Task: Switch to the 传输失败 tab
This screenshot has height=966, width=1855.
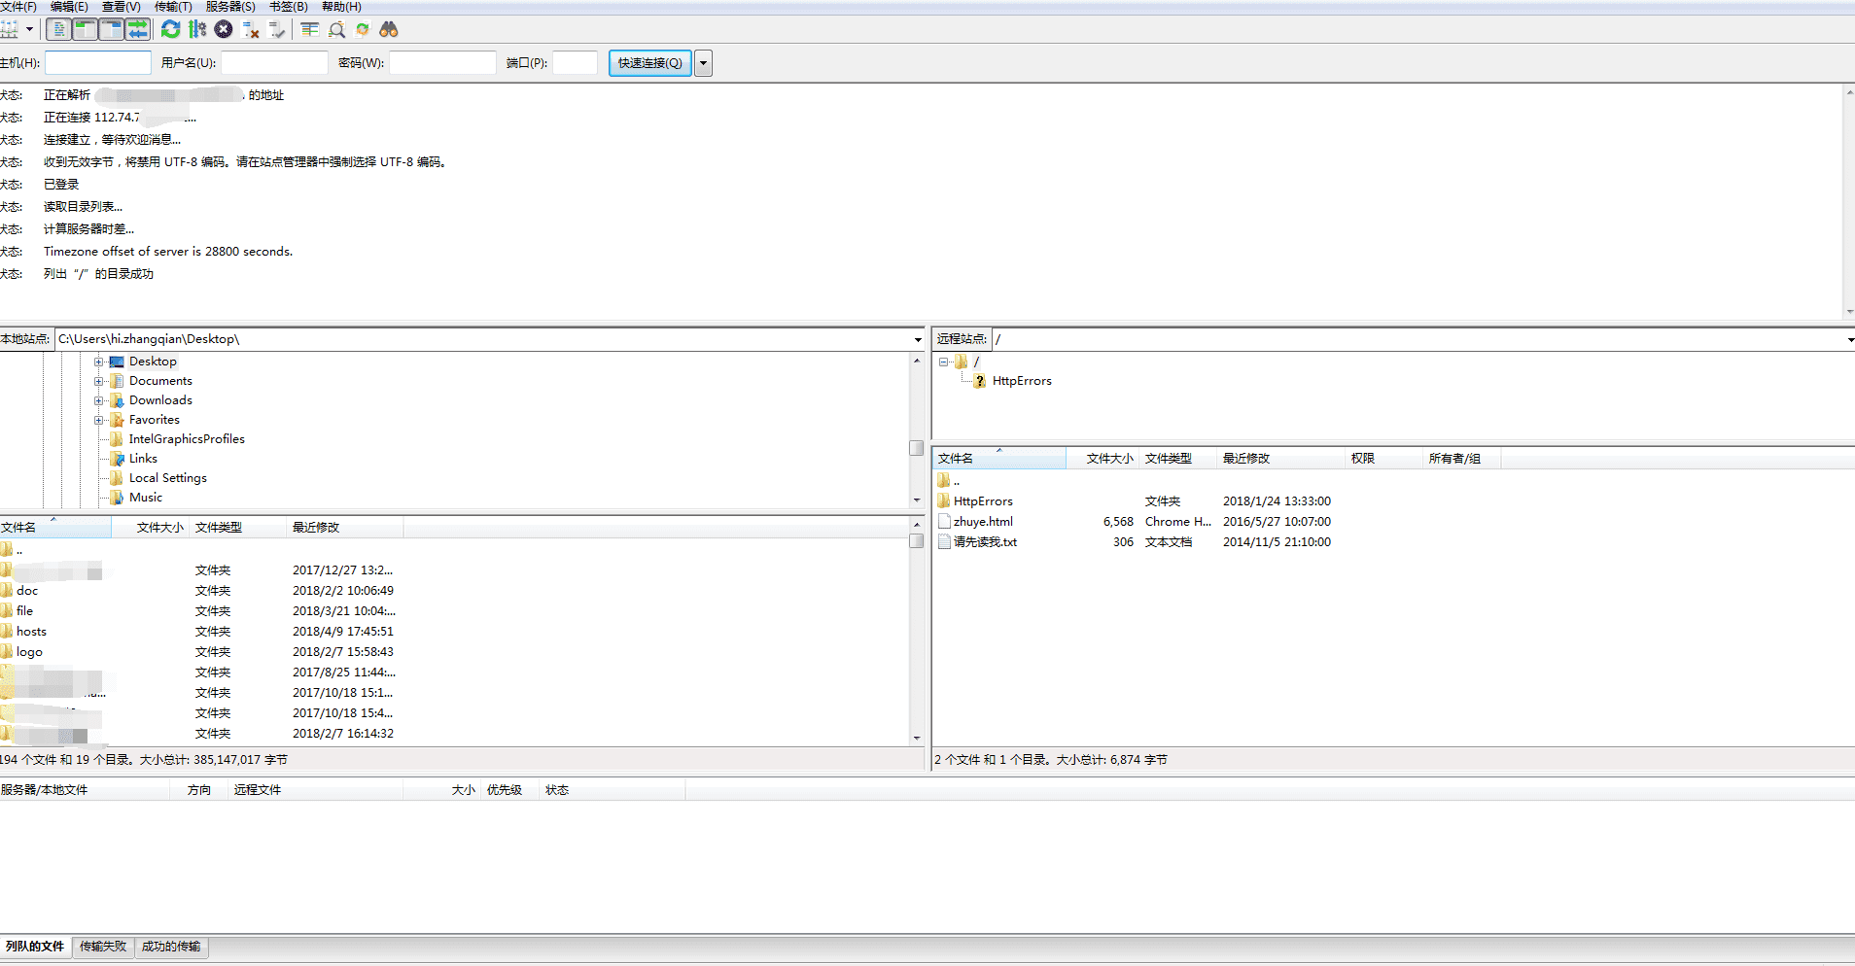Action: pyautogui.click(x=103, y=947)
